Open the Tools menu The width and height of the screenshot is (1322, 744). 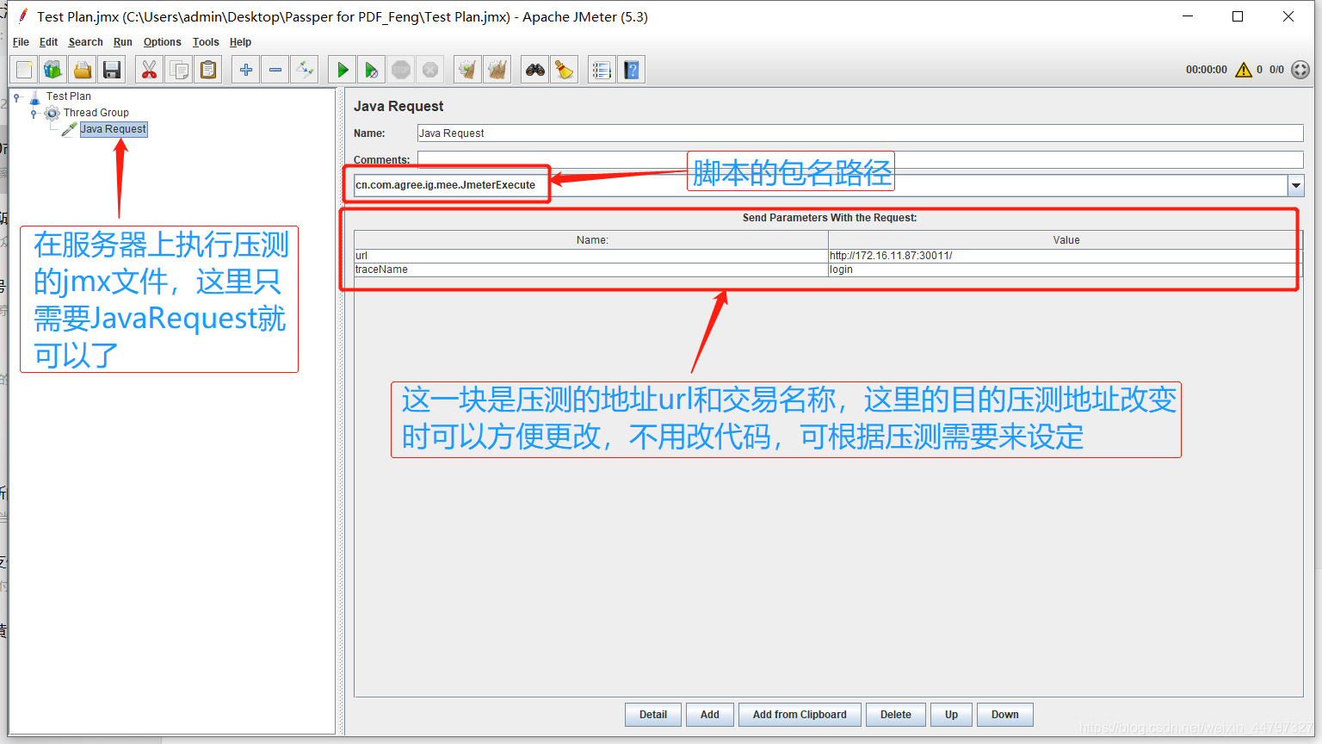tap(206, 42)
